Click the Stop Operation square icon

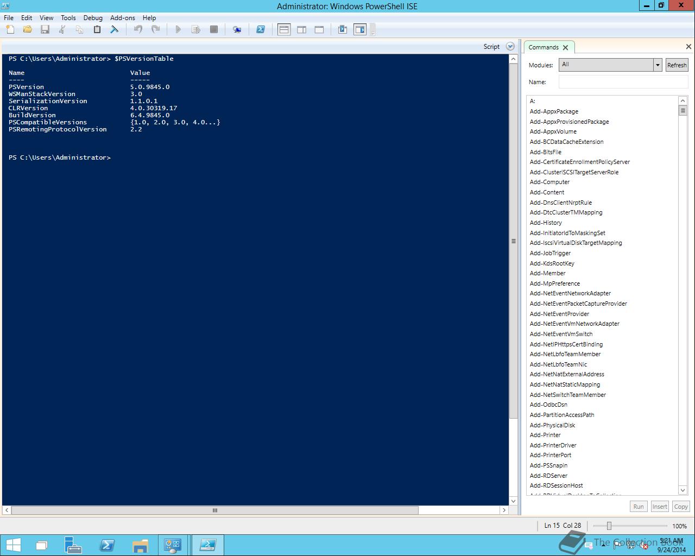tap(214, 29)
